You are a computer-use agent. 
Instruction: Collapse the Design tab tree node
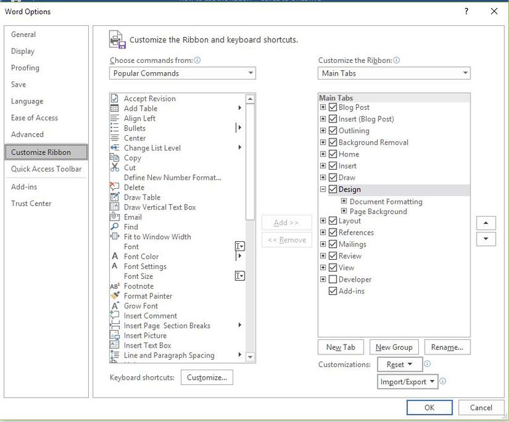(x=323, y=189)
